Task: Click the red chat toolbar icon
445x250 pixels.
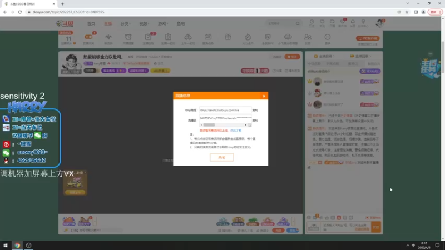Action: point(339,218)
